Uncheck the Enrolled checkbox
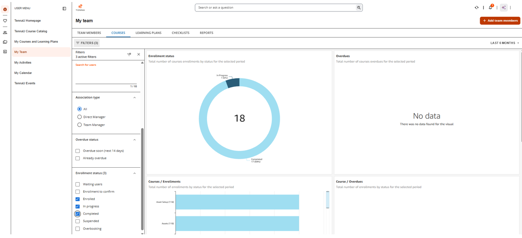This screenshot has width=522, height=238. coord(78,199)
